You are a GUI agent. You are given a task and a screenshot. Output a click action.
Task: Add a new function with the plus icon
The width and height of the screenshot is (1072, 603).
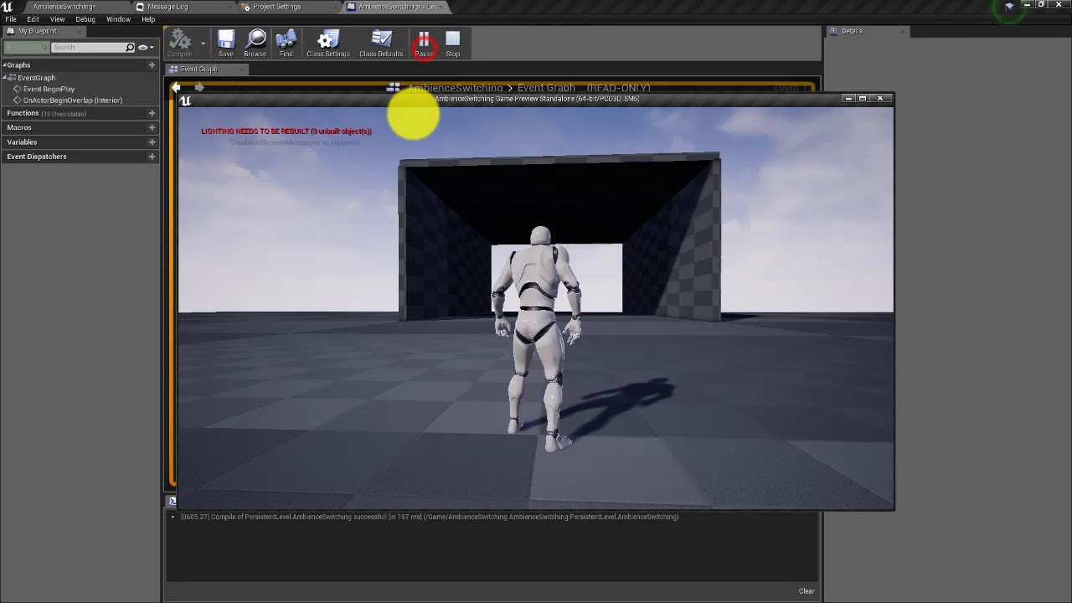(x=152, y=113)
